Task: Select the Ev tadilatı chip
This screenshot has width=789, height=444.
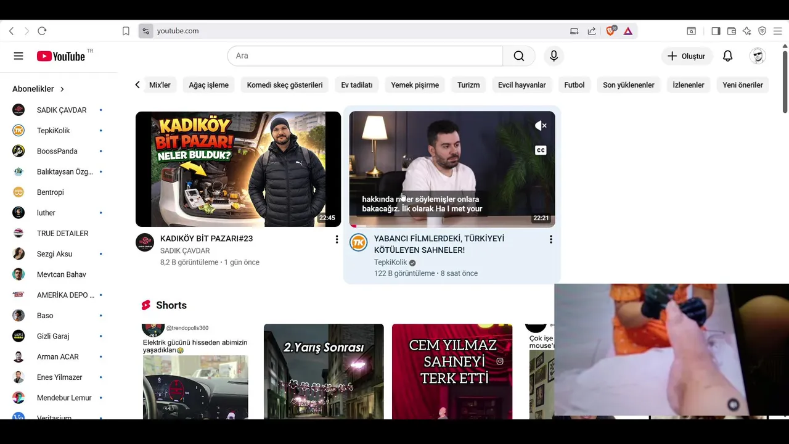Action: 357,85
